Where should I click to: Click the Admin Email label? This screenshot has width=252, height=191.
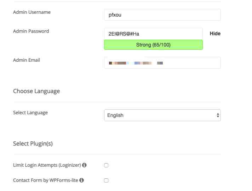[27, 60]
